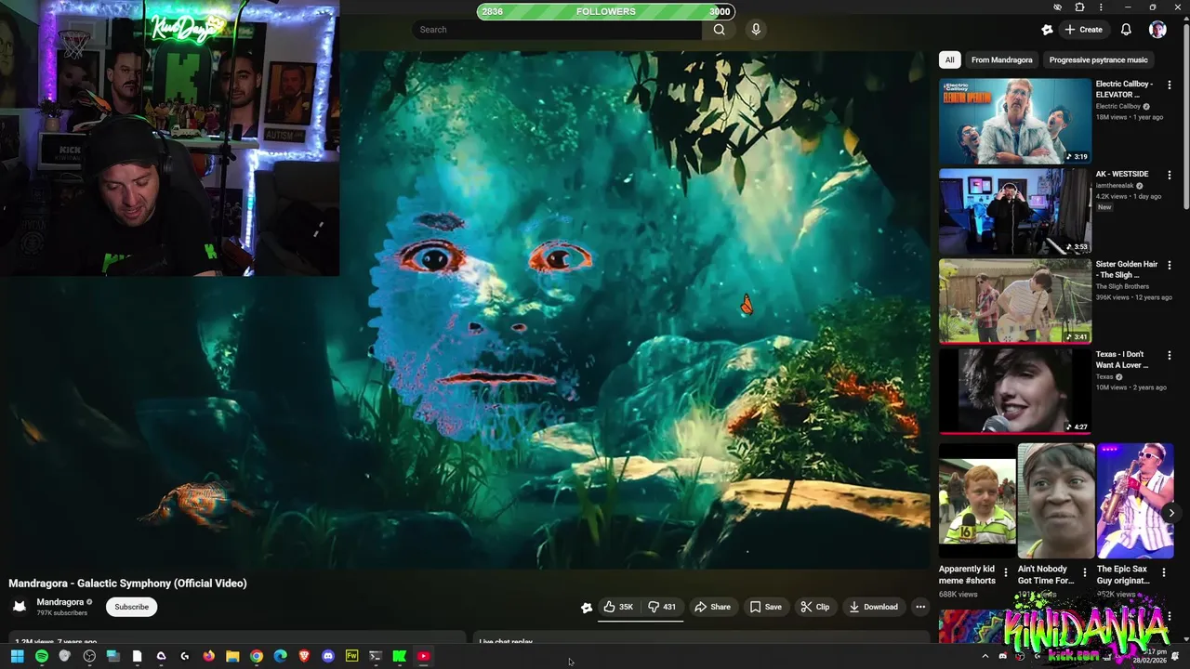This screenshot has width=1190, height=669.
Task: Focus the YouTube search field
Action: (558, 30)
